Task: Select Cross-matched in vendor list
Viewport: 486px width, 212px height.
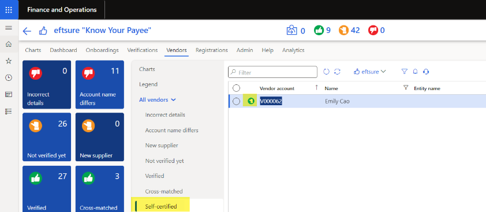Action: [x=164, y=191]
